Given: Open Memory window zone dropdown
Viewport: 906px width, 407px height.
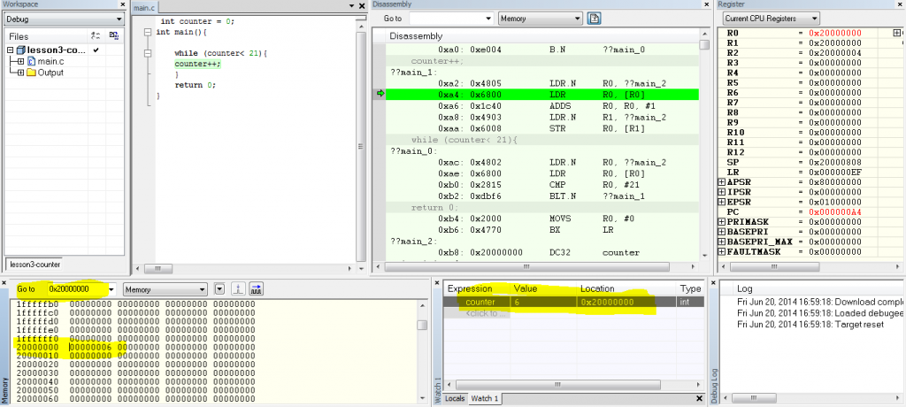Looking at the screenshot, I should click(203, 289).
